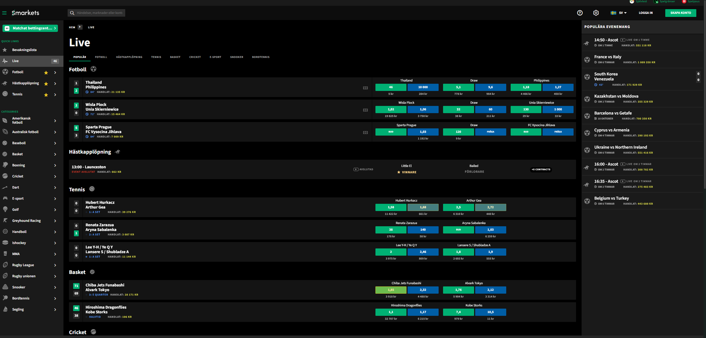Show the +5 contracts for Launceston race
This screenshot has width=706, height=338.
click(x=541, y=169)
